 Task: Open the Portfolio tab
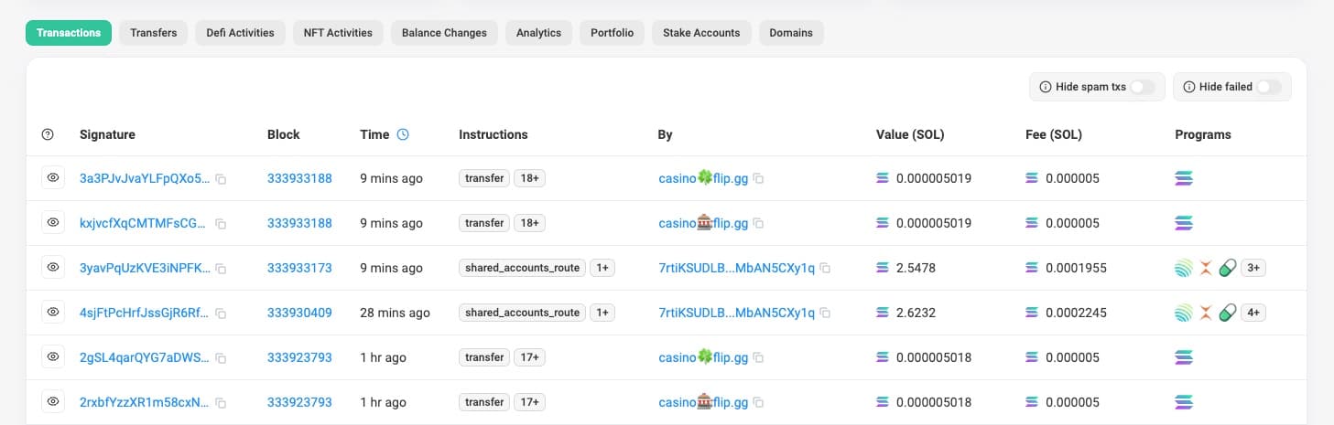[612, 33]
